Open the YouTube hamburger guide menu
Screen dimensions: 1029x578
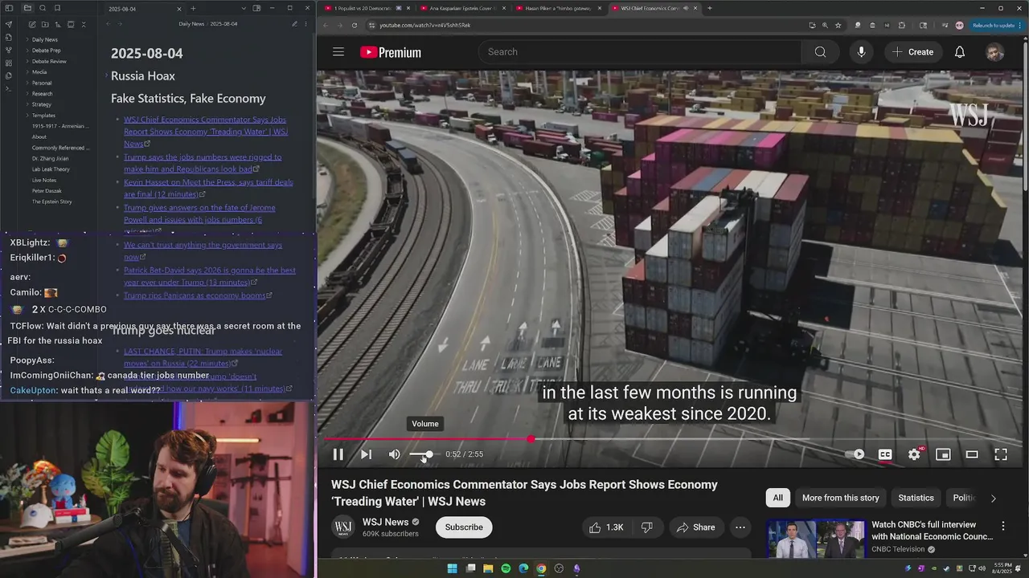click(x=338, y=52)
